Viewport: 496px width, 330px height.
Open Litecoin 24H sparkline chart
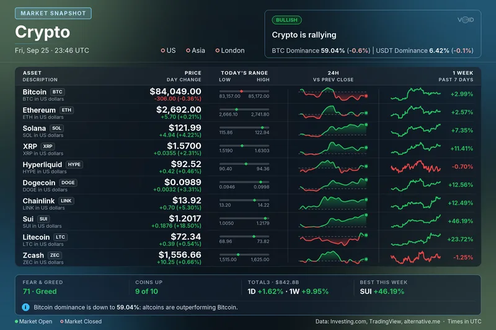point(333,239)
